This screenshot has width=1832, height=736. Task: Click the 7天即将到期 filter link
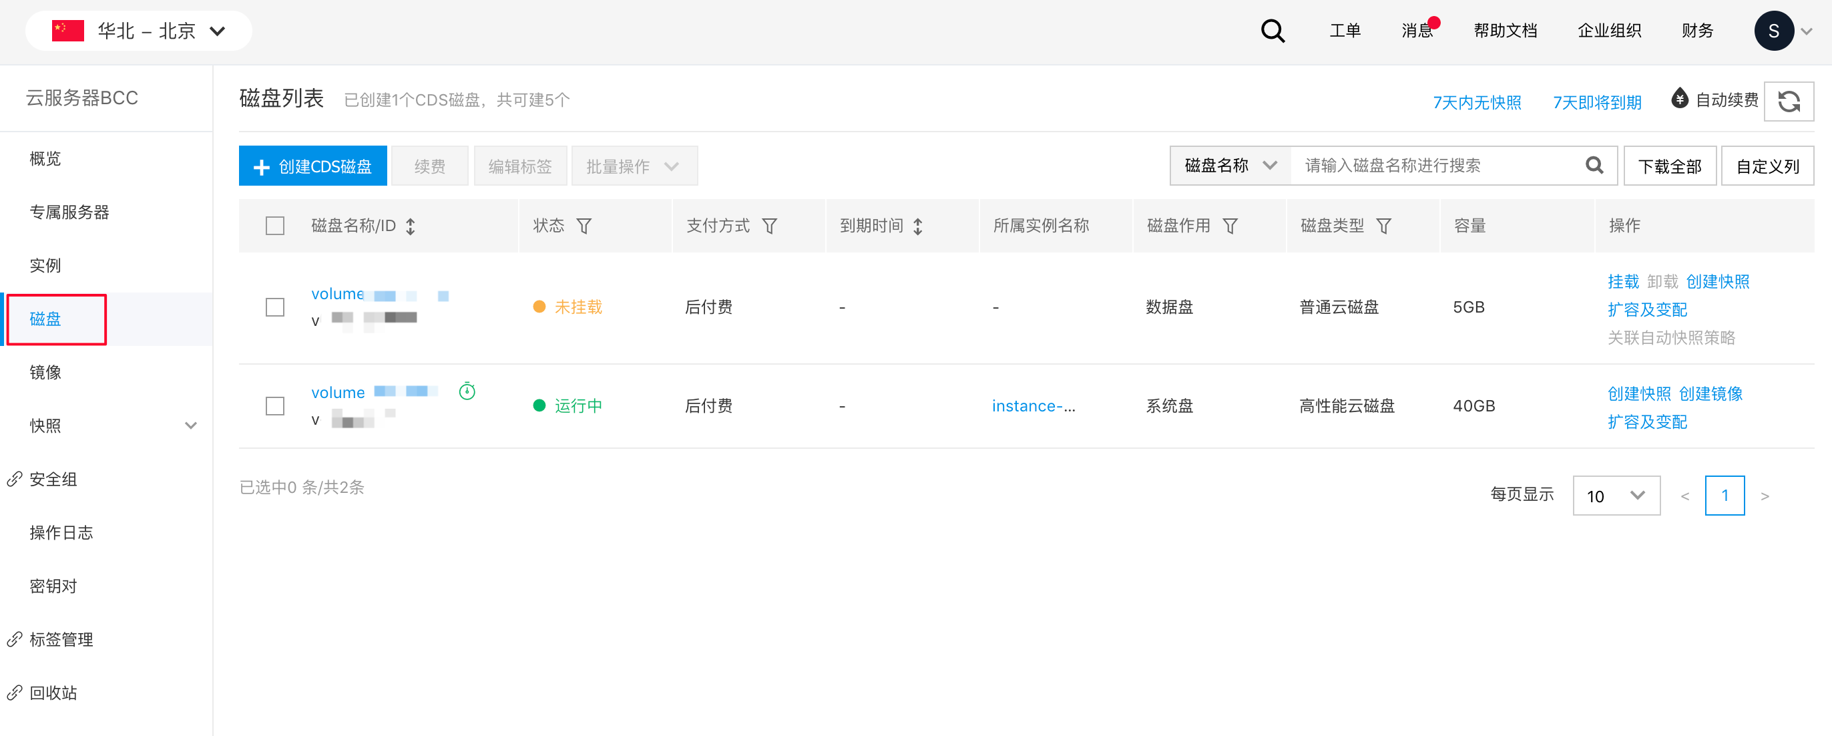point(1596,102)
